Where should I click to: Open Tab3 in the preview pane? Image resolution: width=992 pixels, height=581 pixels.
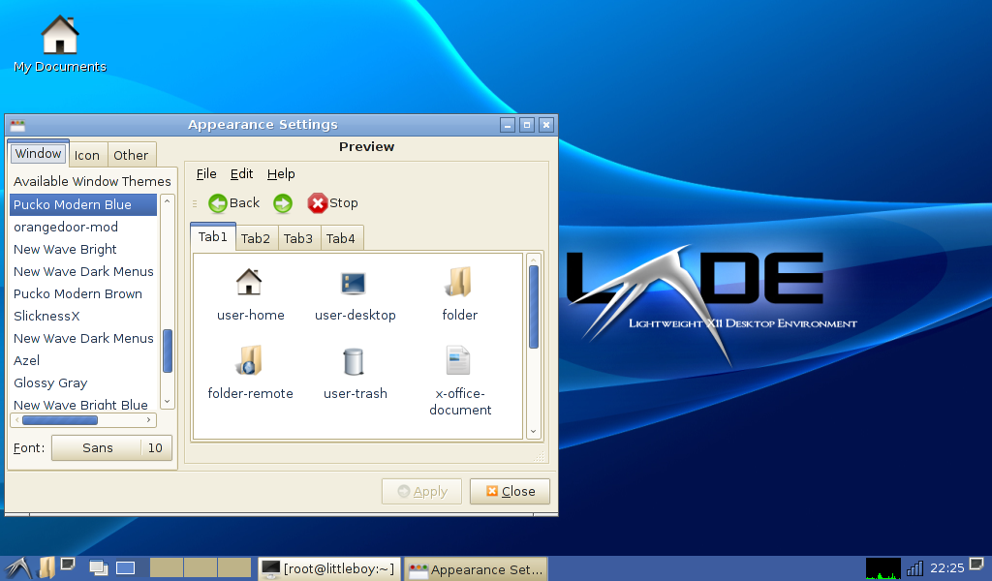tap(298, 239)
